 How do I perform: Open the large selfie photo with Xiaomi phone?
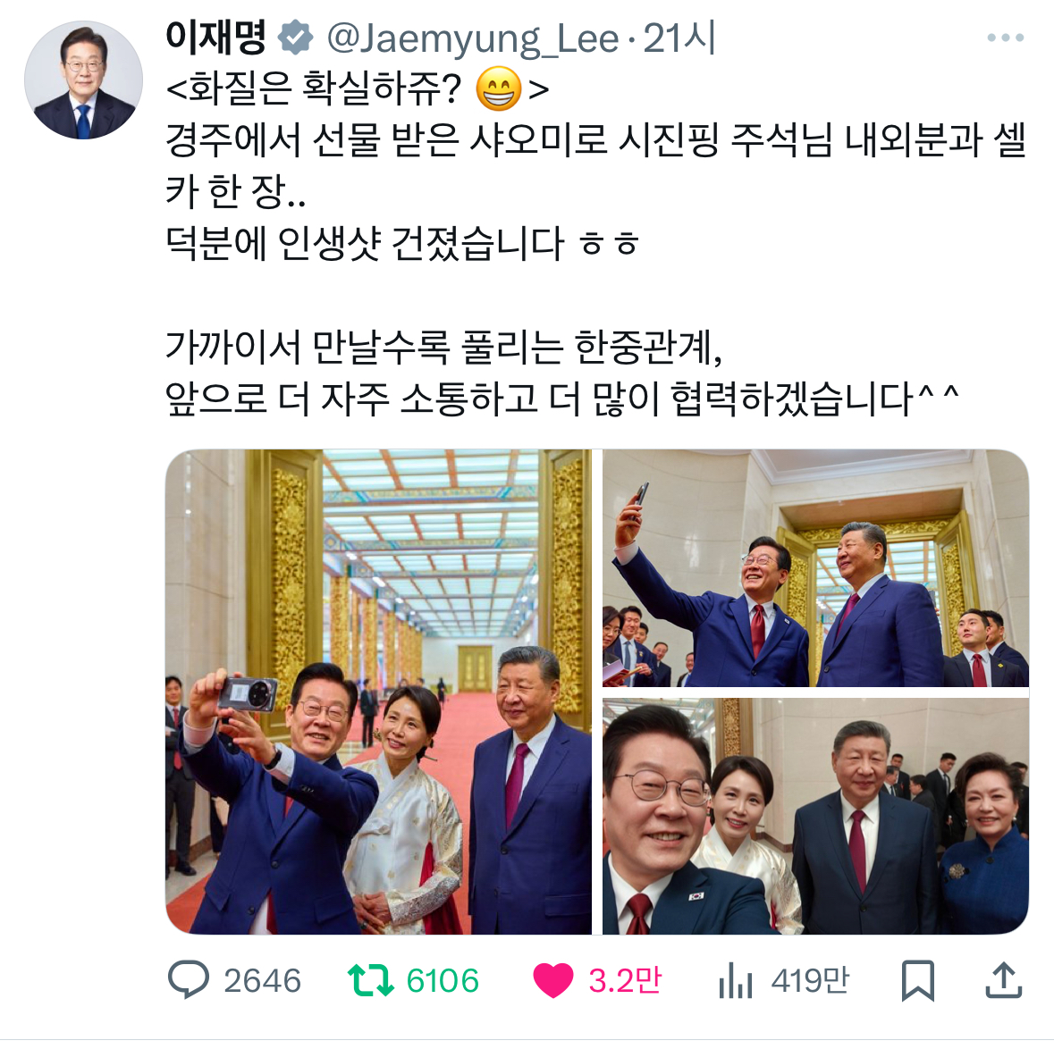[x=378, y=692]
